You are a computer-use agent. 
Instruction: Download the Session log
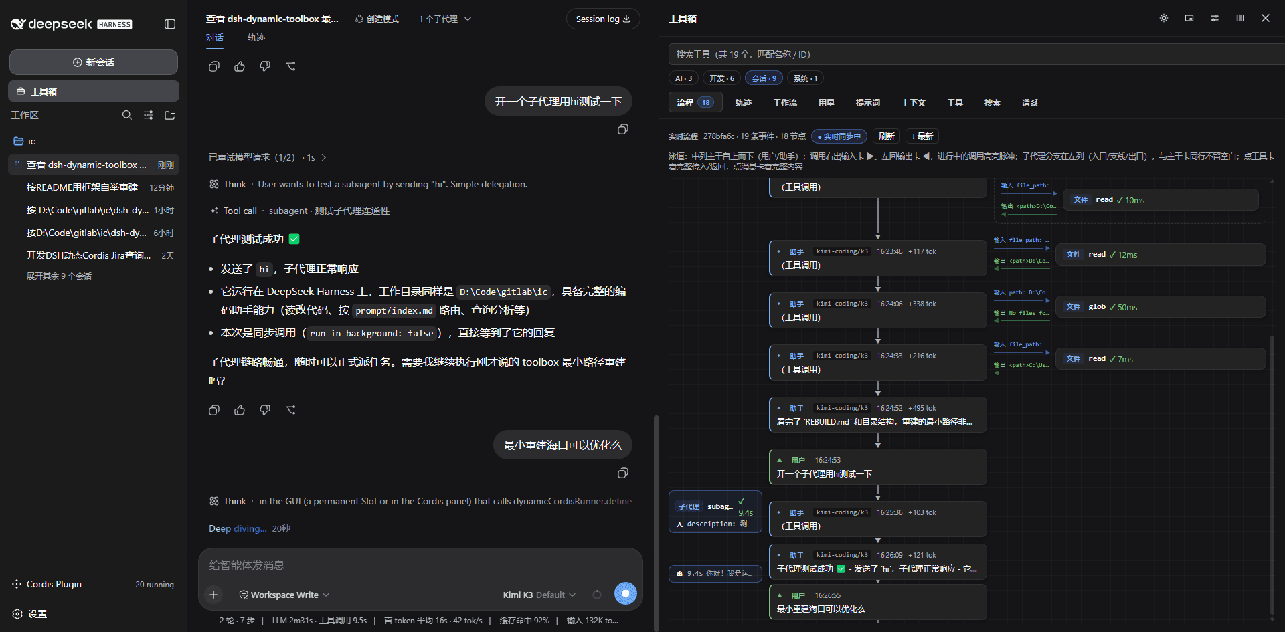pos(603,19)
